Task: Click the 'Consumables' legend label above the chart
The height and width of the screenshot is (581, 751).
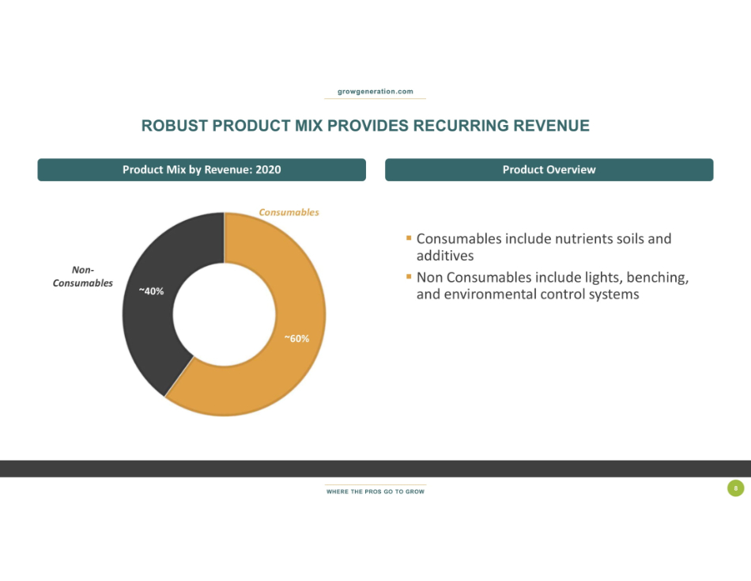Action: click(x=289, y=212)
